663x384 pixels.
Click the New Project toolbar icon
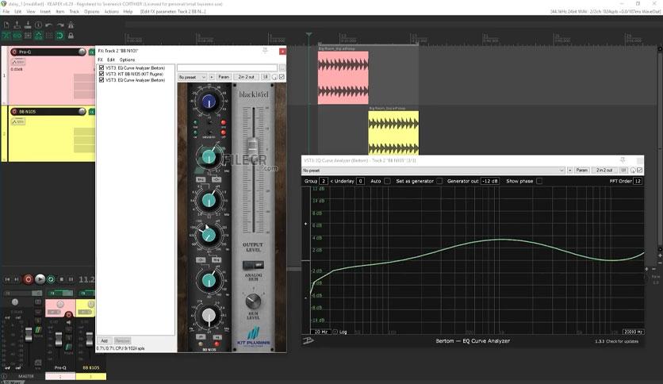6,25
